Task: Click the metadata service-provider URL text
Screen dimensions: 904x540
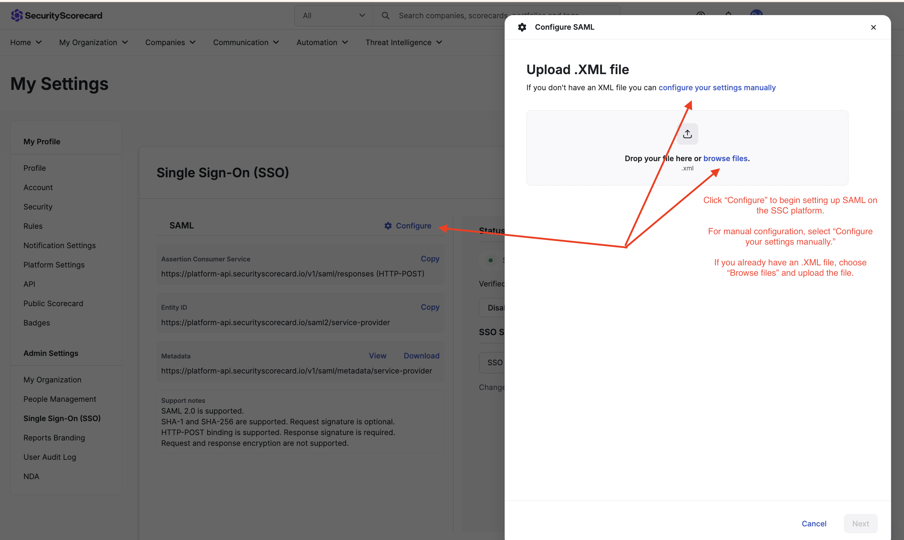Action: (296, 370)
